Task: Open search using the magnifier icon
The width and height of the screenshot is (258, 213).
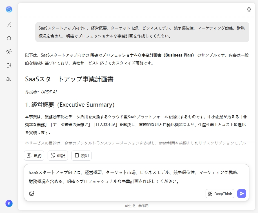Action: [9, 38]
